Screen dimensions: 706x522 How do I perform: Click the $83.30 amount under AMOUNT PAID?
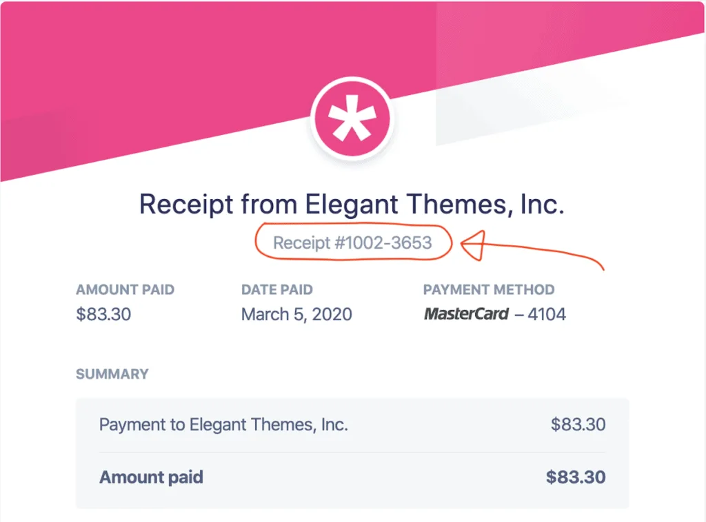(x=103, y=314)
